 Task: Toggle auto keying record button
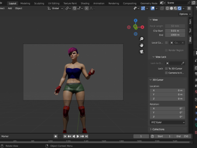click(55, 136)
